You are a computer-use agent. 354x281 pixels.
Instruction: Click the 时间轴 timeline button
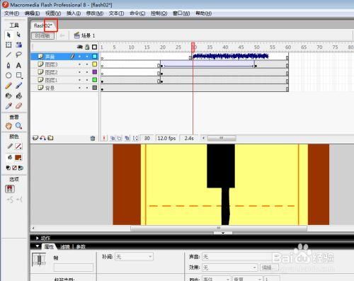pyautogui.click(x=42, y=36)
